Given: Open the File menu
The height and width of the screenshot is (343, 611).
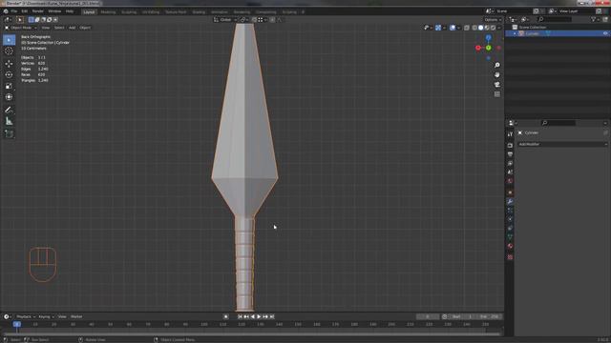Looking at the screenshot, I should click(14, 11).
